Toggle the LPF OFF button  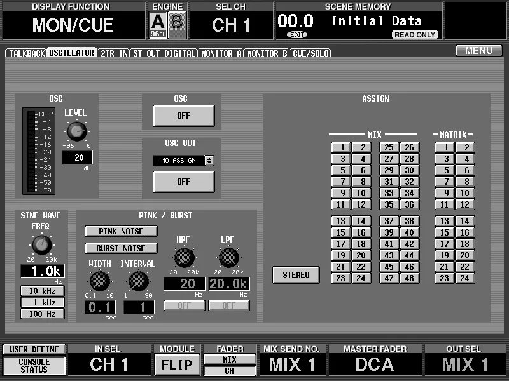229,305
